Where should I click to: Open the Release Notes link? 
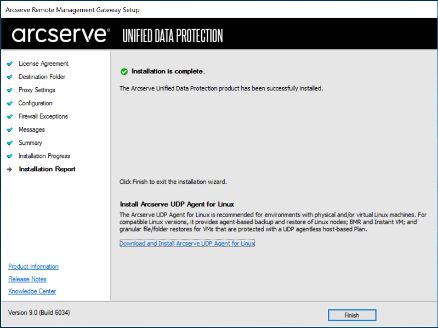tap(27, 279)
